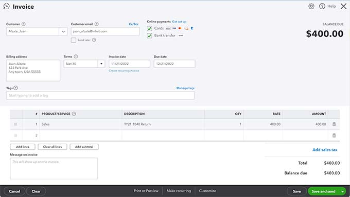Click the card brand icons beside Cards
The height and width of the screenshot is (197, 350).
click(x=180, y=28)
